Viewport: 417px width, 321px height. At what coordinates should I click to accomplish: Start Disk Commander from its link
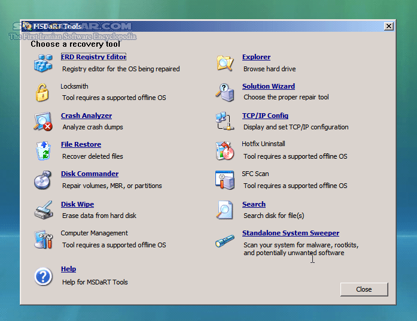89,174
